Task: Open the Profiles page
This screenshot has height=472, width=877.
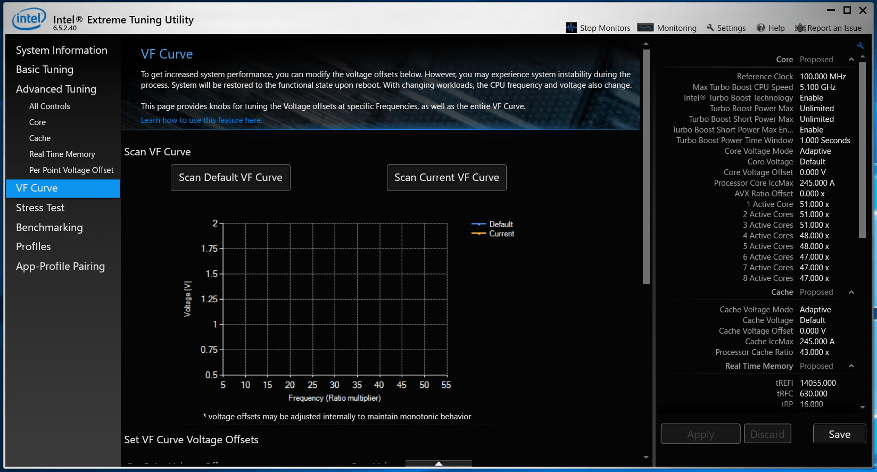Action: click(34, 246)
